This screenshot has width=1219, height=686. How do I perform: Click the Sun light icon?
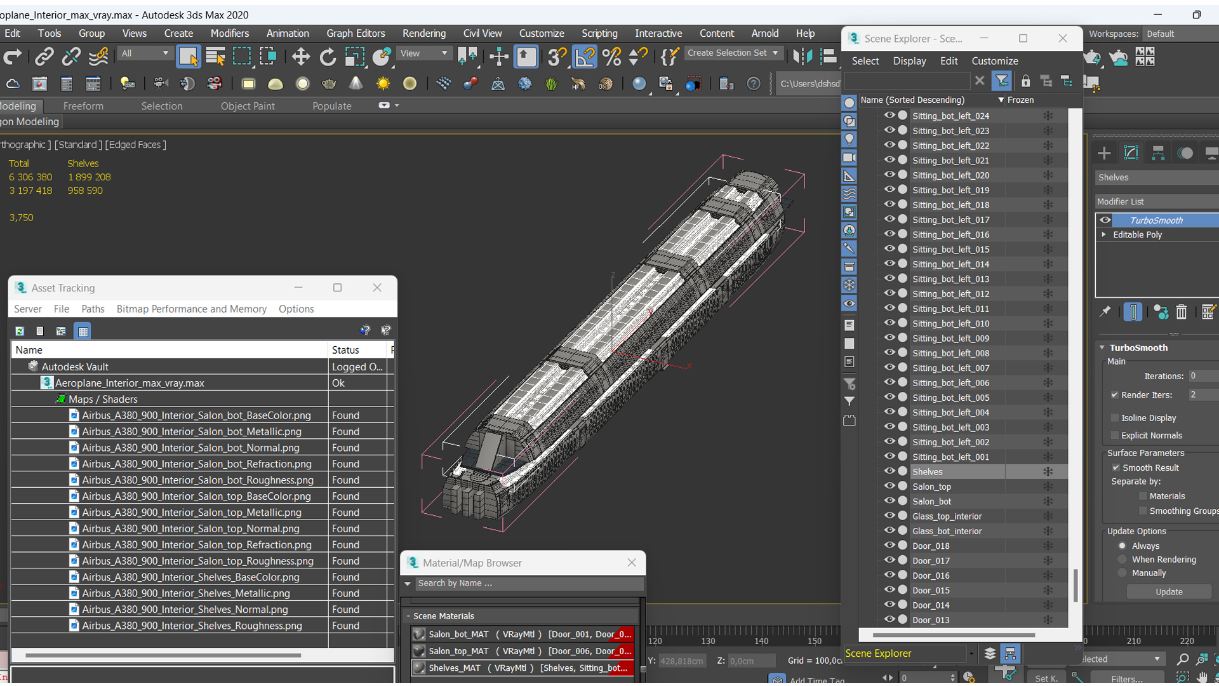(383, 83)
